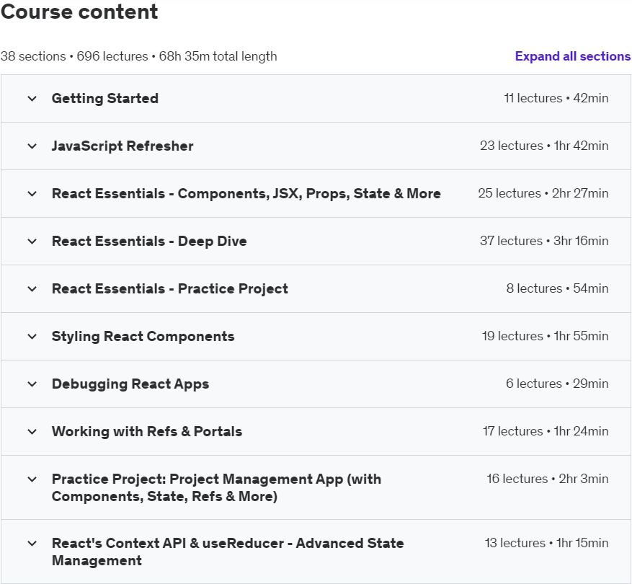This screenshot has height=584, width=632.
Task: Click the 11 lectures • 42min label
Action: pyautogui.click(x=556, y=98)
